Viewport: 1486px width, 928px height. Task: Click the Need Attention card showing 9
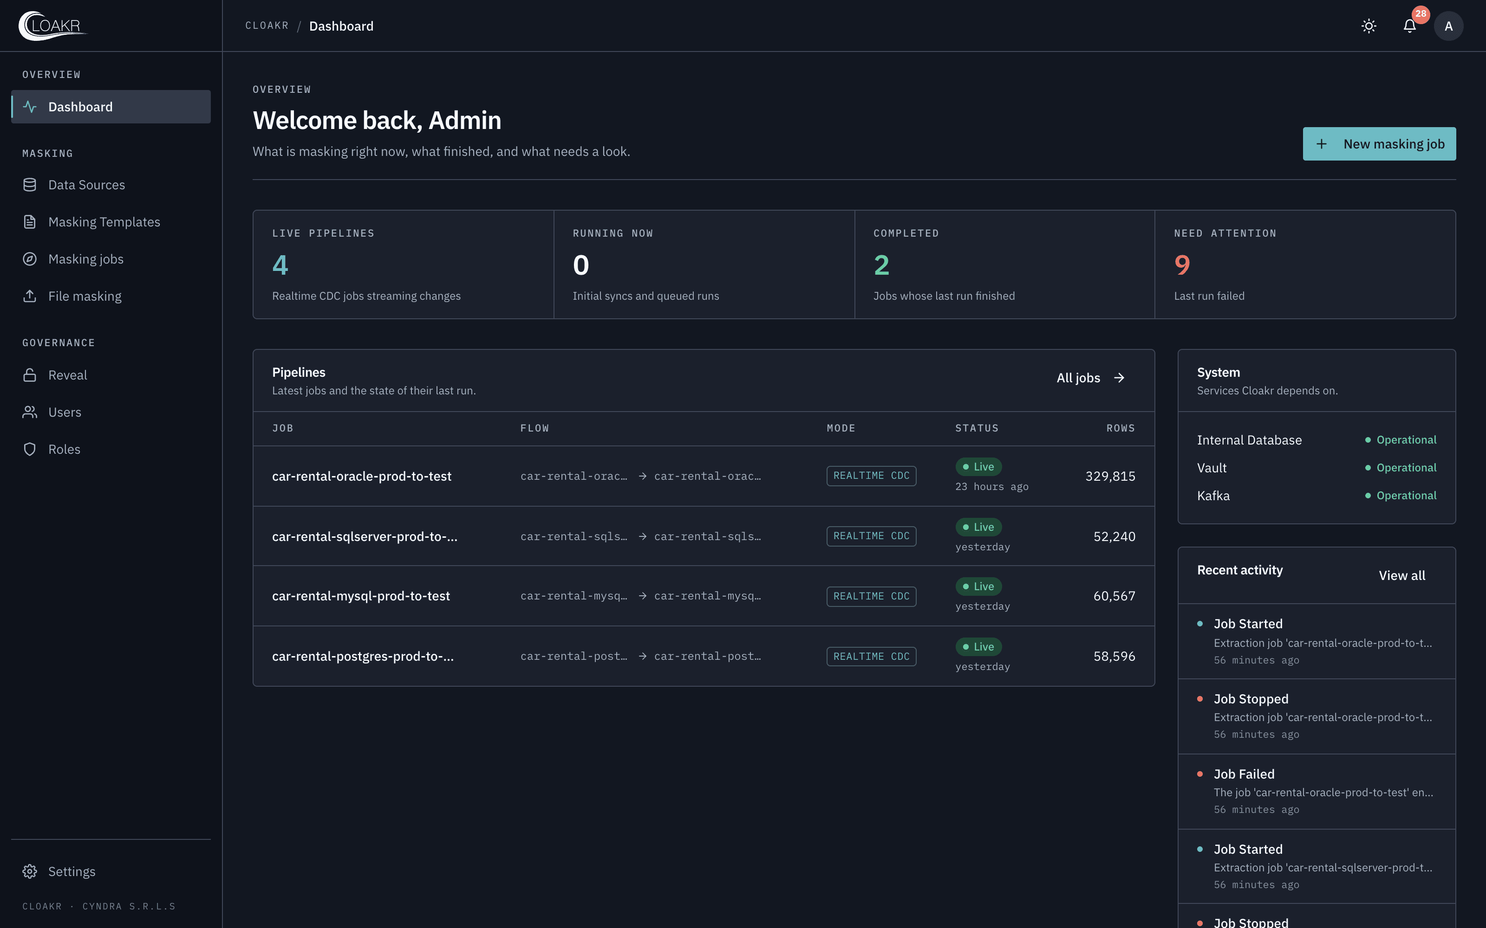tap(1305, 264)
